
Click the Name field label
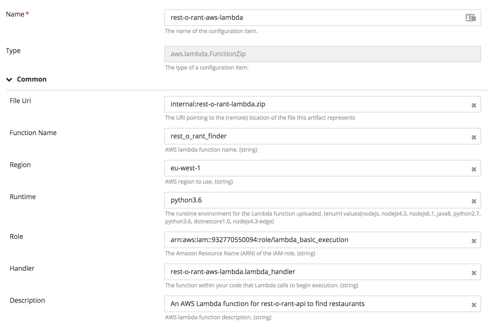coord(15,14)
